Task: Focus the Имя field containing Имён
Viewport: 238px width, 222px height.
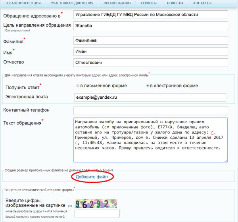Action: pos(151,52)
